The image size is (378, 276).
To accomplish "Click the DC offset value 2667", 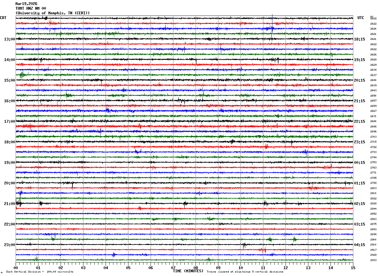I will tap(373, 111).
